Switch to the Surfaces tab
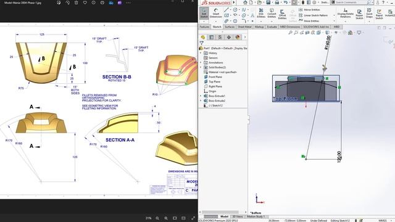Image resolution: width=395 pixels, height=222 pixels. [230, 27]
